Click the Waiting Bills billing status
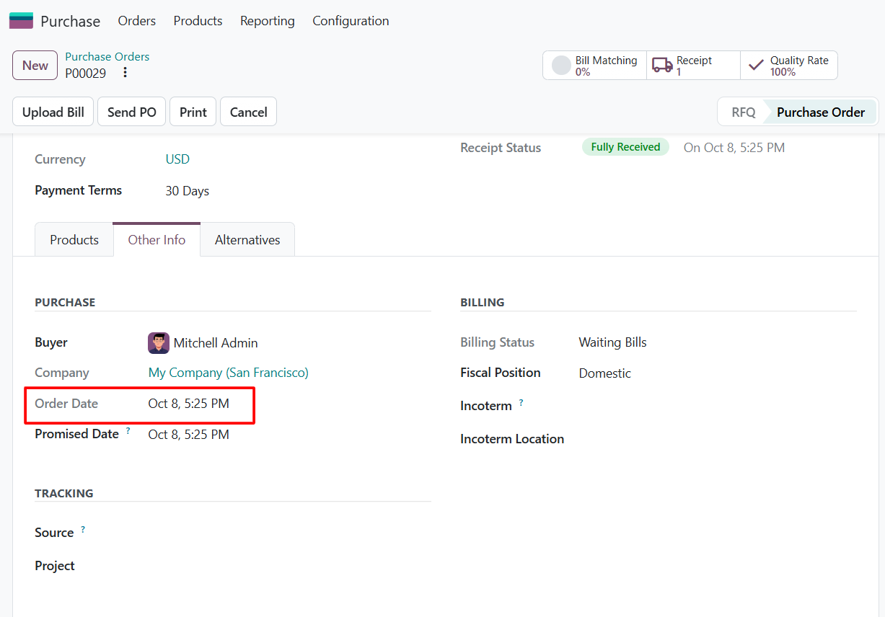This screenshot has width=885, height=617. (612, 342)
